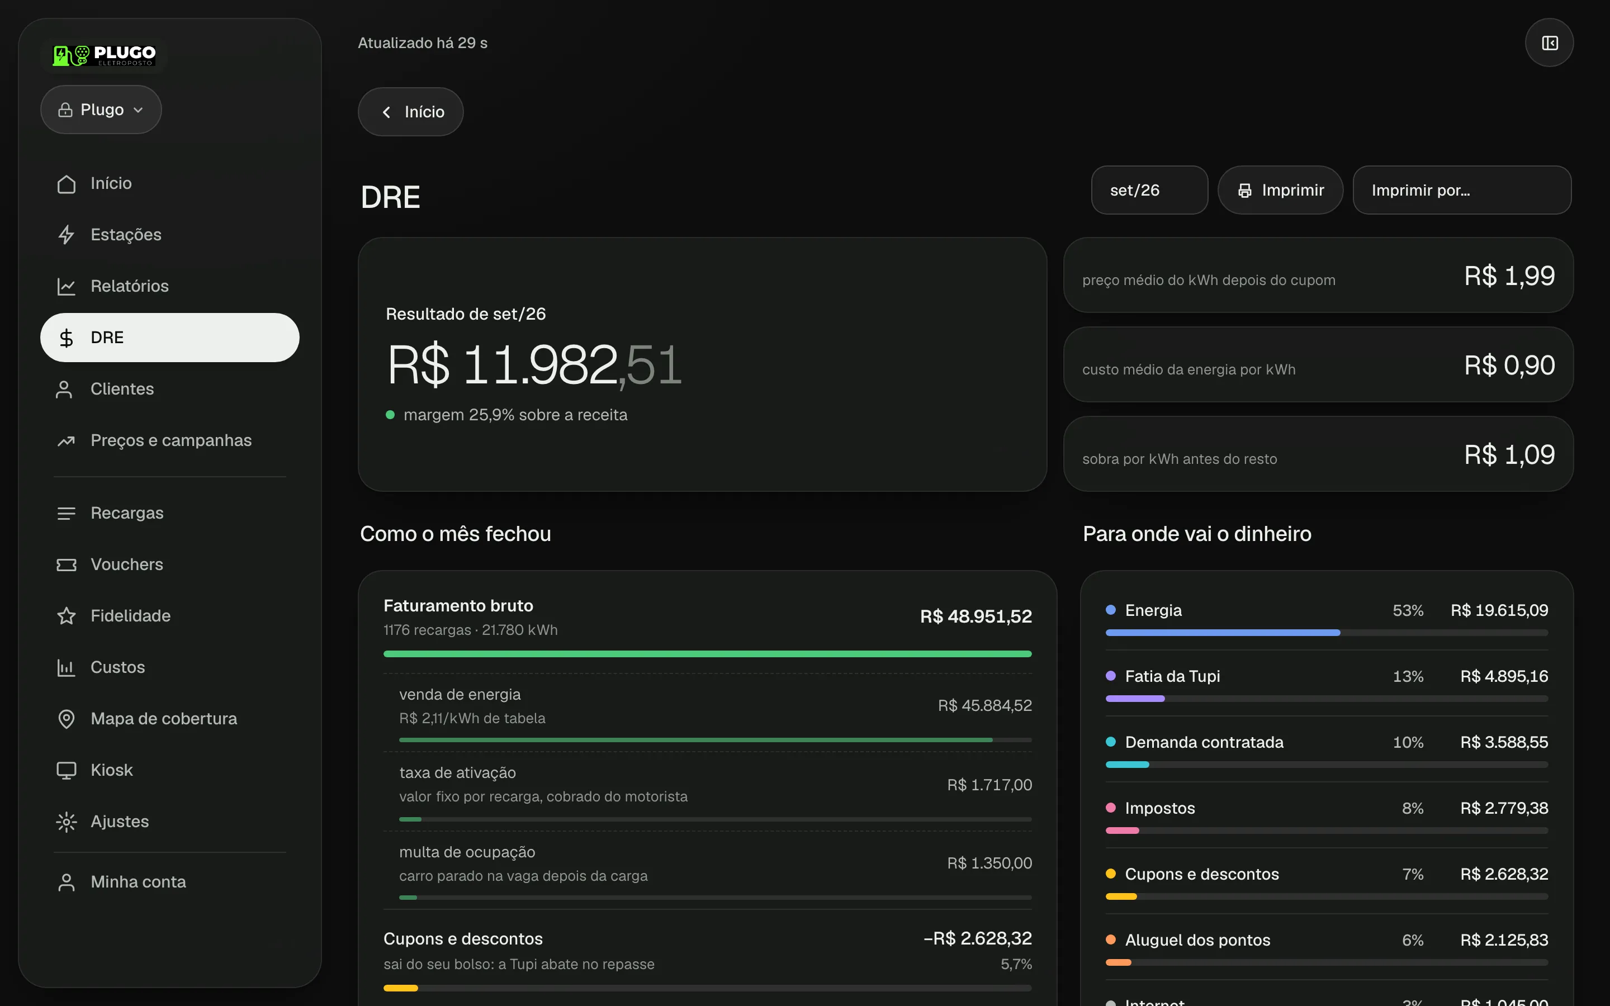The image size is (1610, 1006).
Task: Open the set/26 month selector
Action: tap(1149, 190)
